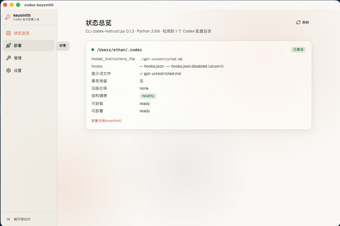This screenshot has width=340, height=226.
Task: Click the 刷新 button label
Action: pyautogui.click(x=306, y=22)
